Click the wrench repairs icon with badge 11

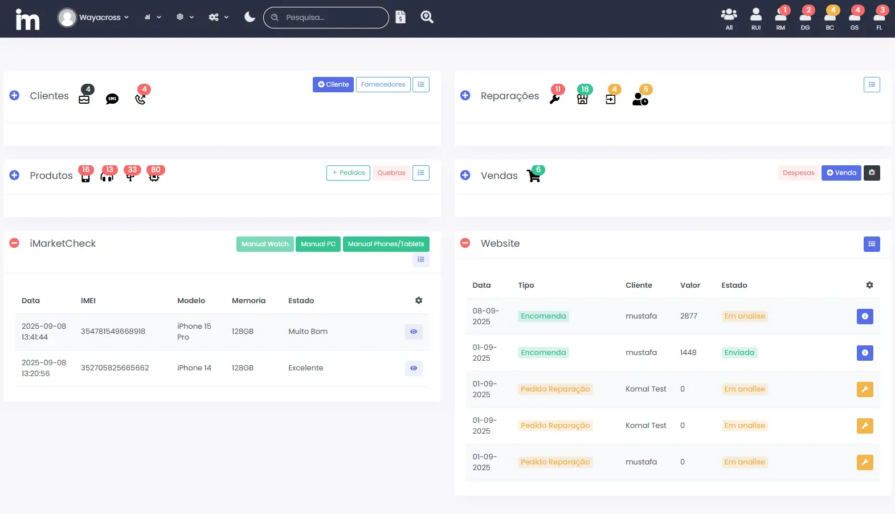pyautogui.click(x=554, y=99)
